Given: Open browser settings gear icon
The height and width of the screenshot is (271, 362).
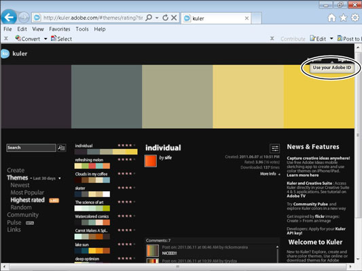Looking at the screenshot, I should [355, 18].
